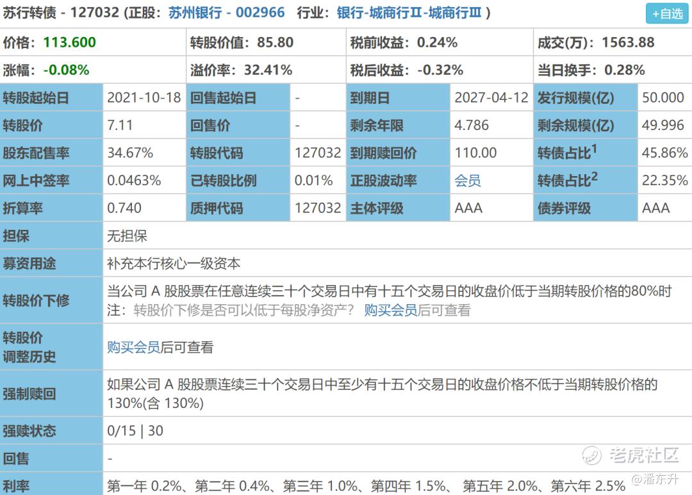Open the 银行-城商行Ⅱ-城商行Ⅲ industry link
Viewport: 692px width, 495px height.
click(409, 12)
